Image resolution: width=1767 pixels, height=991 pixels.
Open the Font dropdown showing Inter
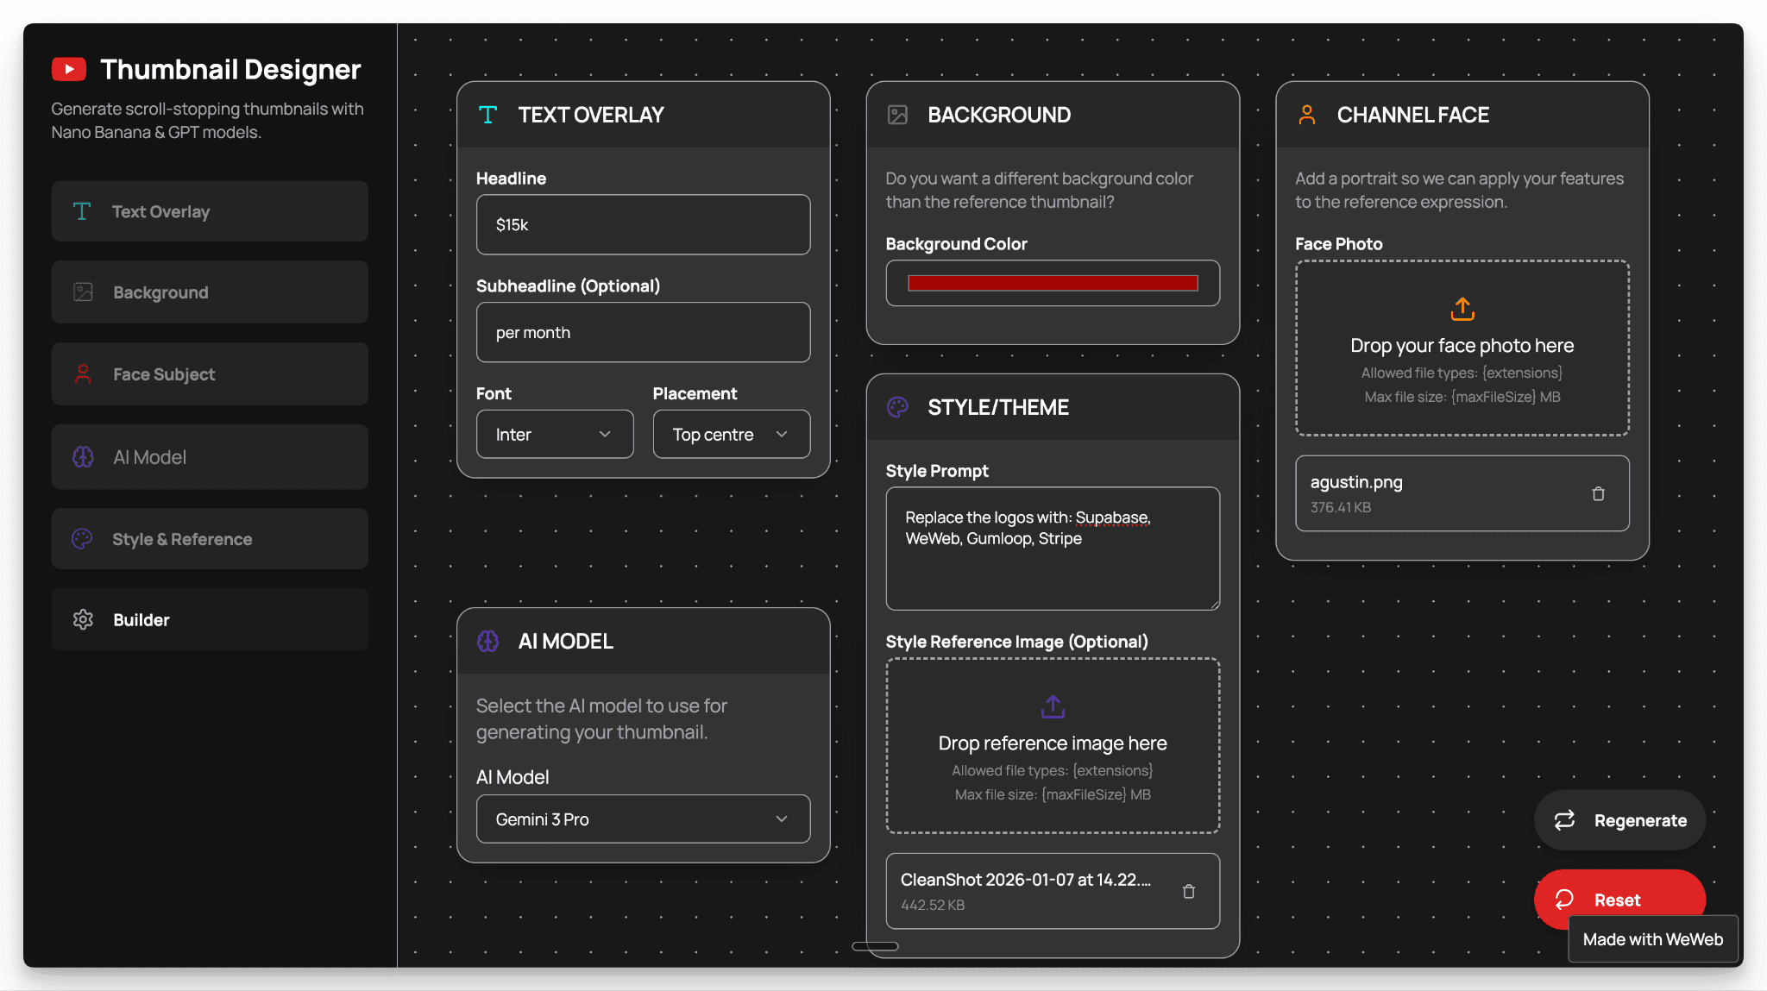pos(555,434)
